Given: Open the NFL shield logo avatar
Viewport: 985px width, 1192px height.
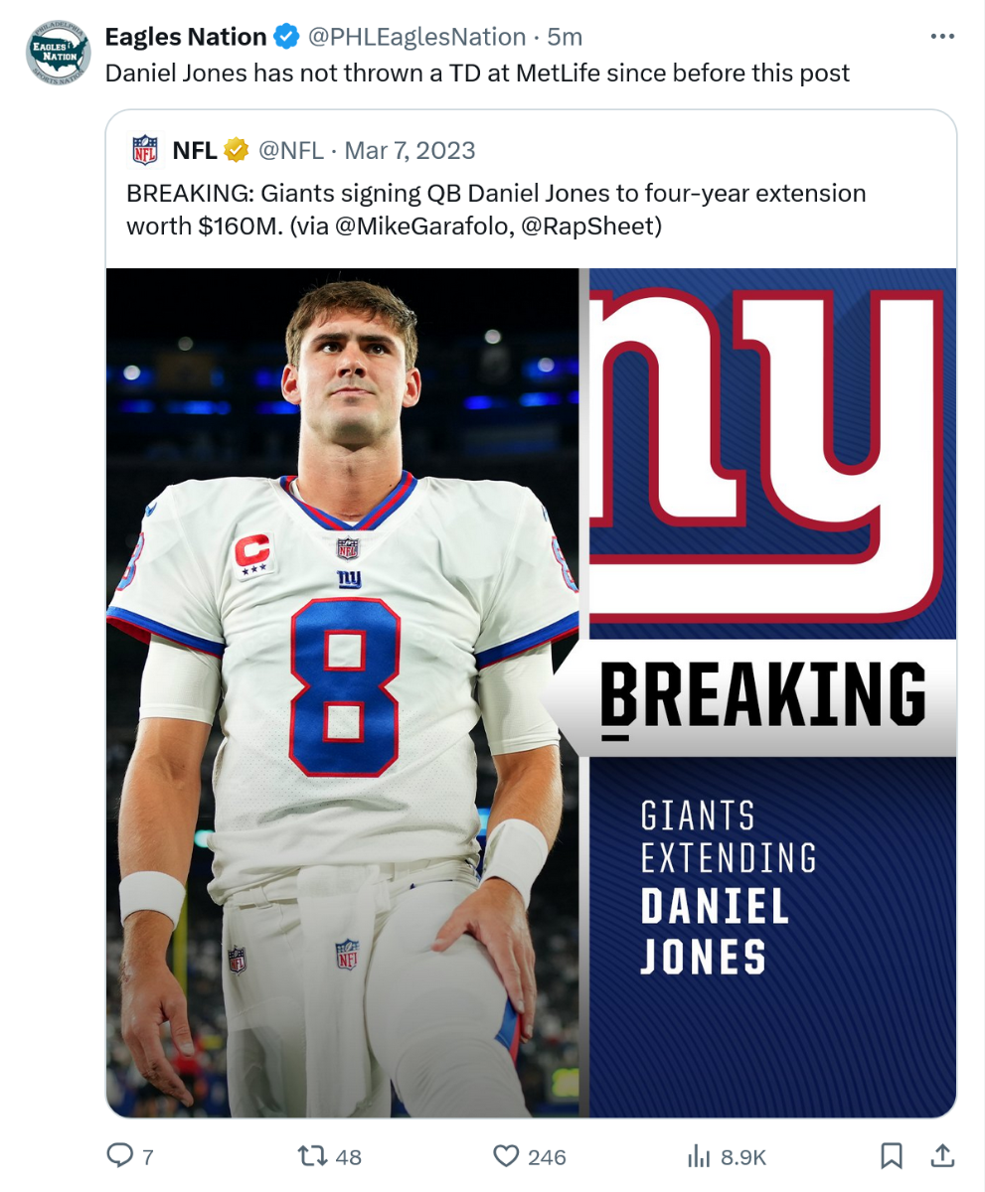Looking at the screenshot, I should point(145,150).
